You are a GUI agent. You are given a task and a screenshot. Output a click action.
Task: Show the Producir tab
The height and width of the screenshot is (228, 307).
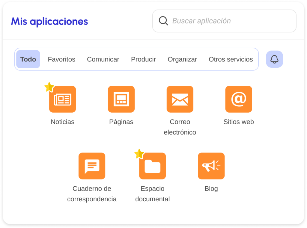pos(144,59)
